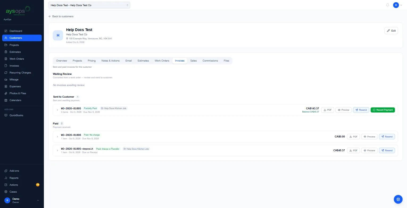The width and height of the screenshot is (407, 208).
Task: Open the user profile menu in header
Action: click(x=397, y=5)
